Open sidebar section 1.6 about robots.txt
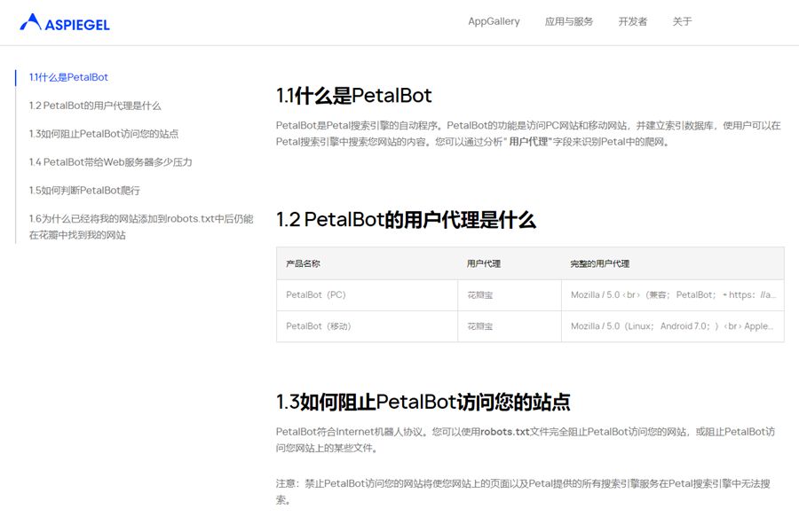 click(140, 227)
